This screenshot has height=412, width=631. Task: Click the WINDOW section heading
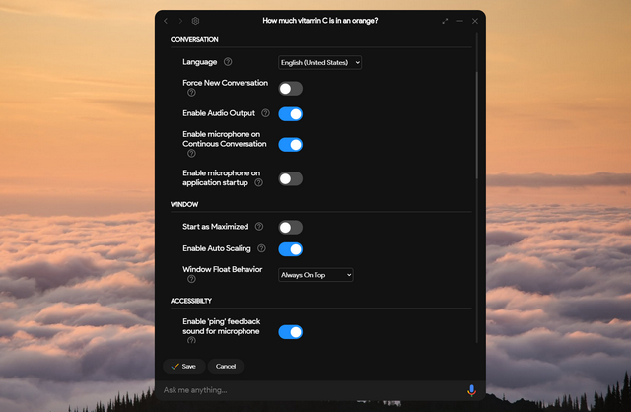184,204
